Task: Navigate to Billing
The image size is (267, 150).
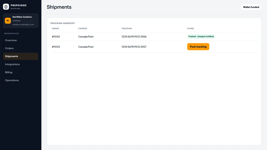Action: click(21, 72)
